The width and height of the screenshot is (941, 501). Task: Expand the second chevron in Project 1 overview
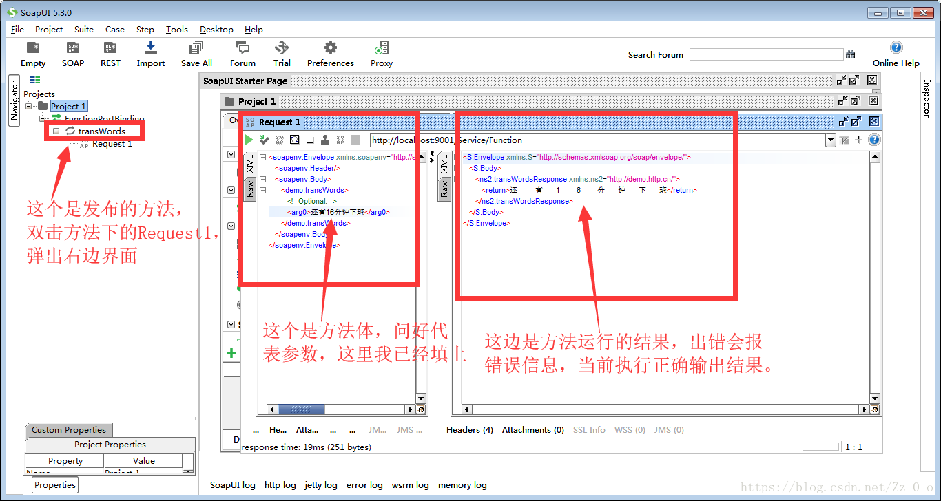click(231, 190)
